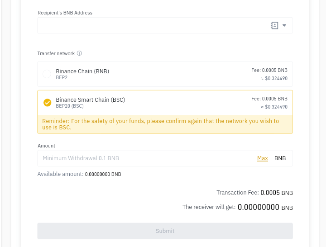Expand the recipient address dropdown arrow
The height and width of the screenshot is (247, 326).
pyautogui.click(x=284, y=25)
